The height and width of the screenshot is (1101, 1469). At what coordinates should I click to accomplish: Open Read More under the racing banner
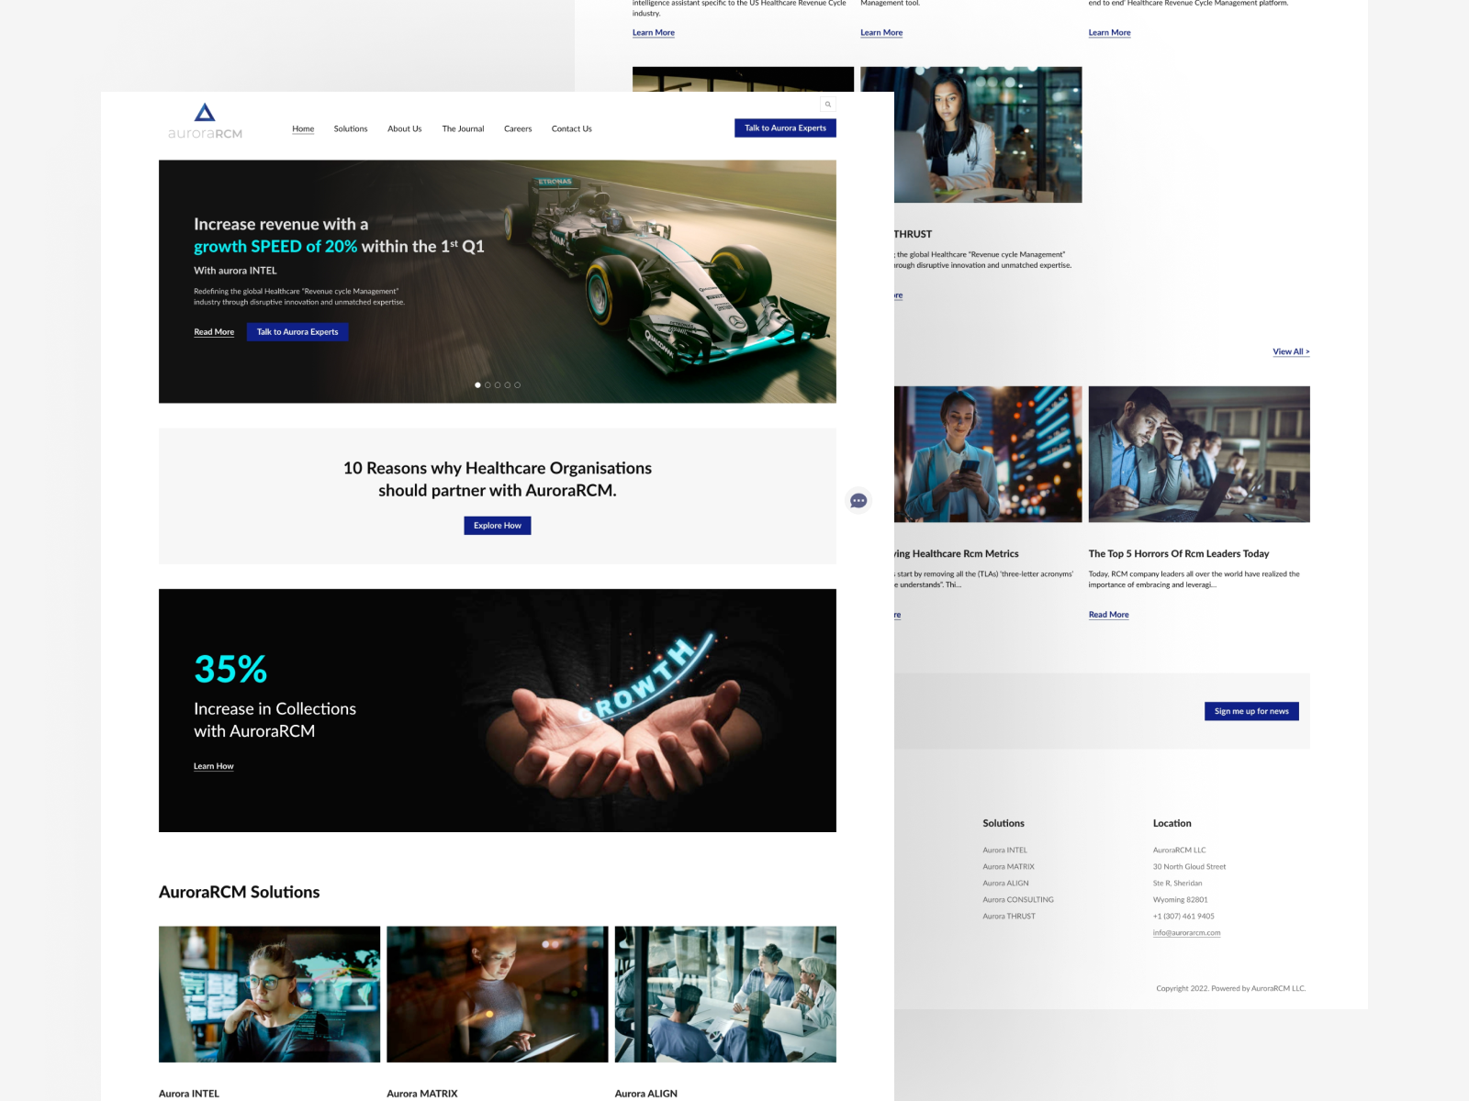pyautogui.click(x=213, y=331)
